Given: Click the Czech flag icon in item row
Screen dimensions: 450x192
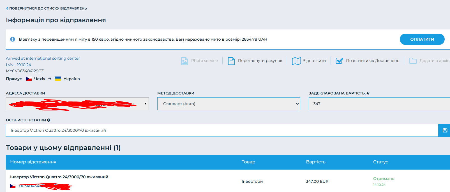Looking at the screenshot, I should [x=13, y=186].
